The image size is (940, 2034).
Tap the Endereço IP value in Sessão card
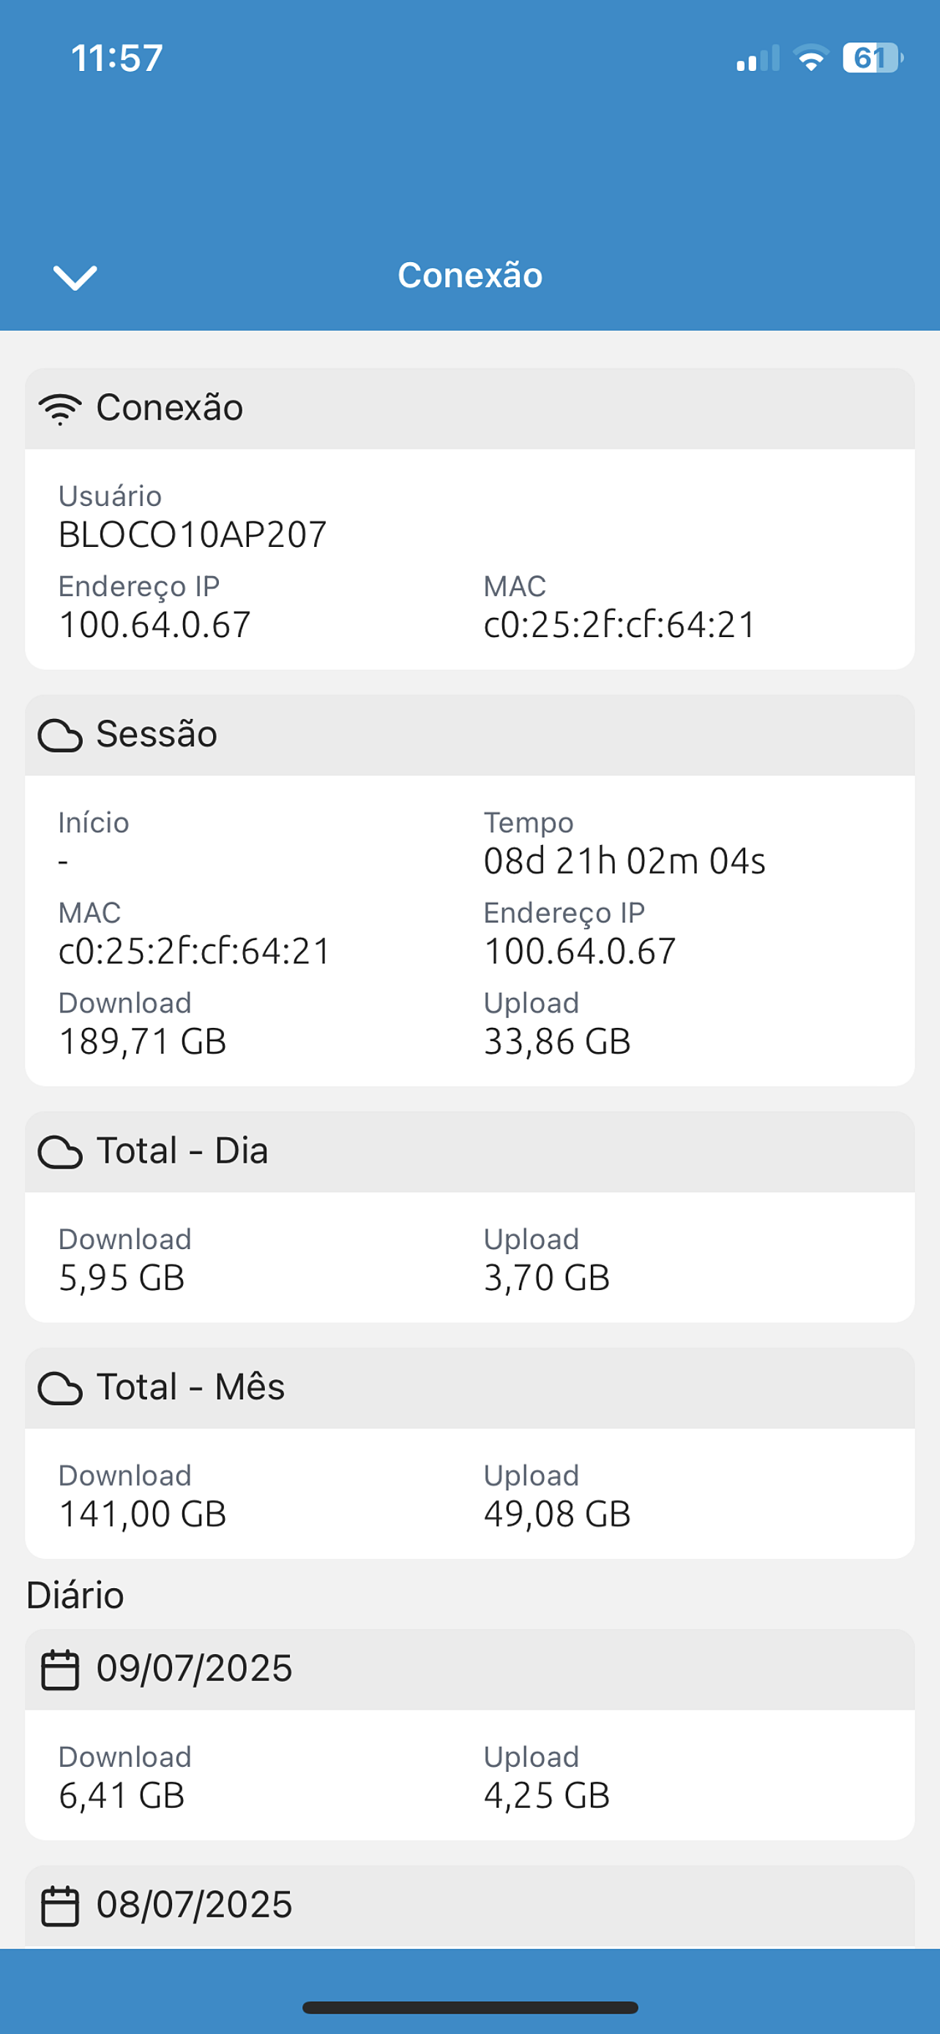(579, 950)
